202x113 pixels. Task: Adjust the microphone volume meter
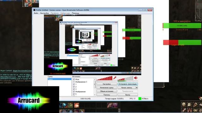click(x=104, y=78)
